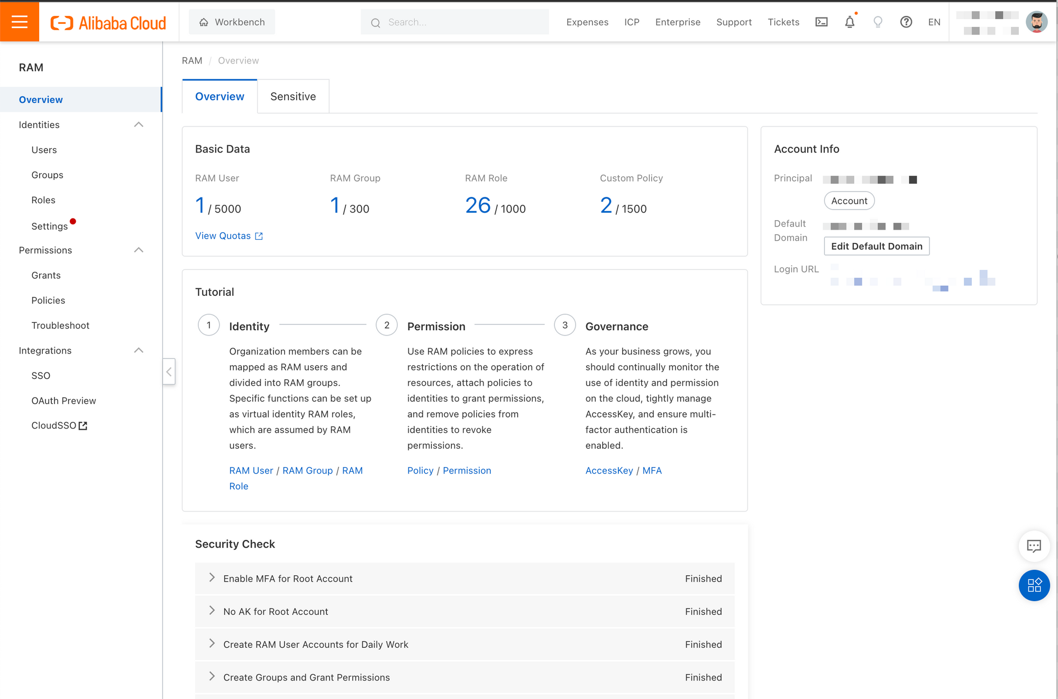Expand No AK for Root Account row
The height and width of the screenshot is (699, 1058).
click(x=212, y=611)
